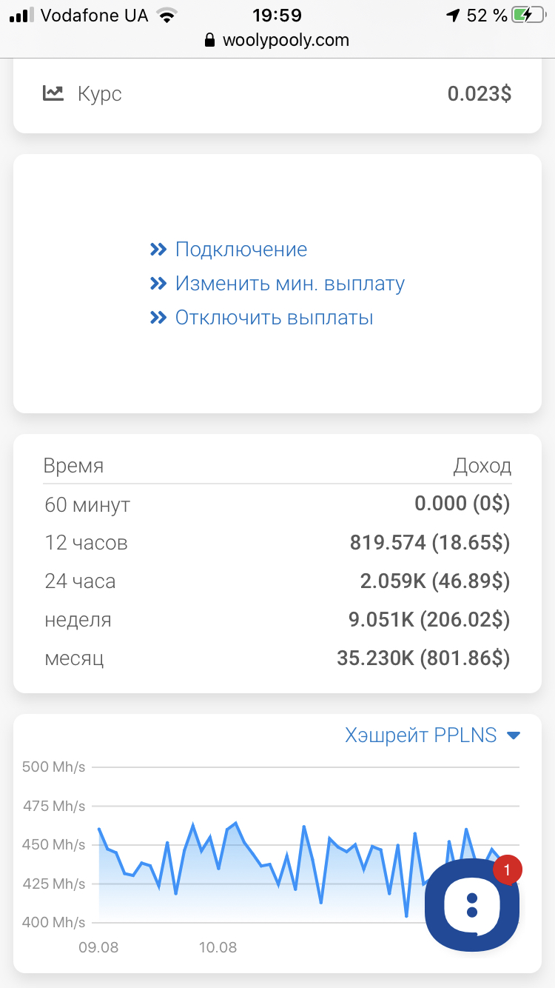
Task: Click the chart trend icon beside Курс
Action: click(53, 93)
